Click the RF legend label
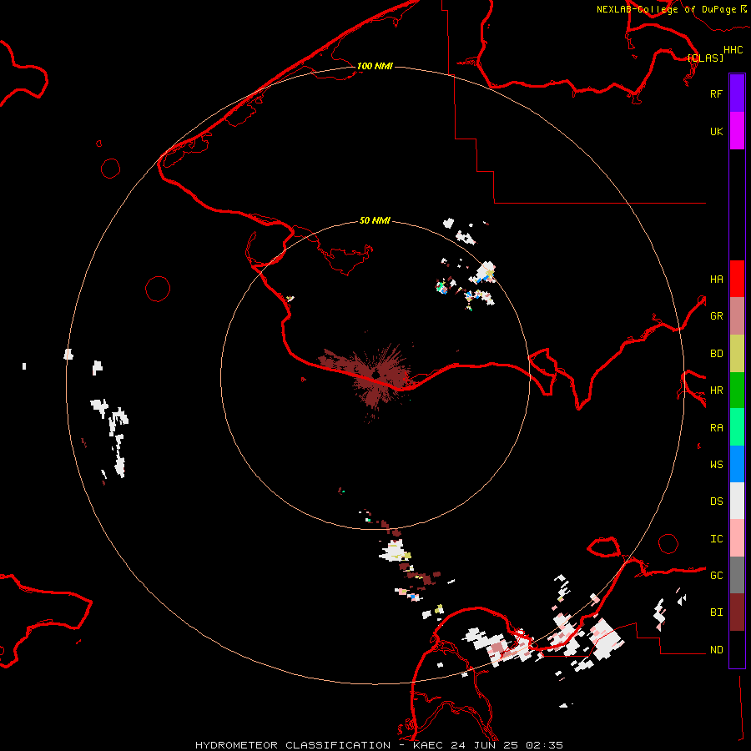Viewport: 751px width, 751px height. click(x=716, y=93)
